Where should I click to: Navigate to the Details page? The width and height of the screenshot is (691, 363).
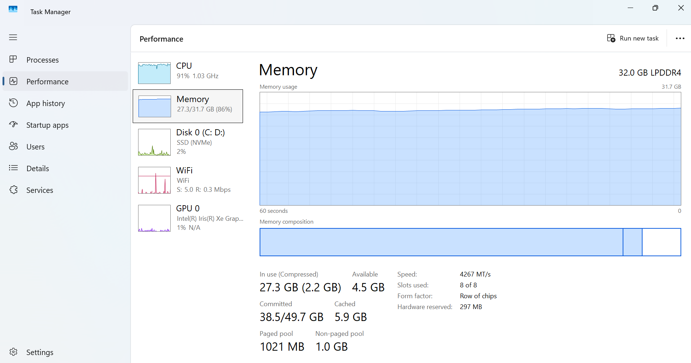[65, 168]
